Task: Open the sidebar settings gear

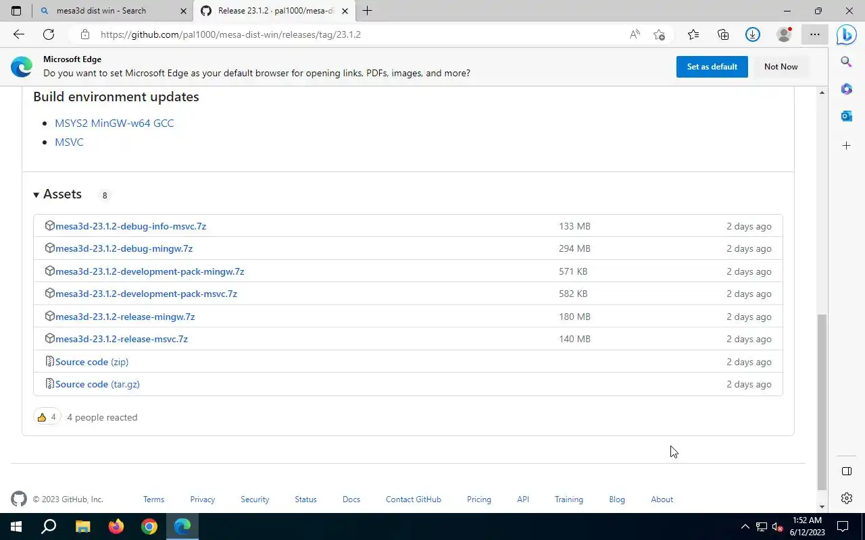Action: tap(846, 498)
